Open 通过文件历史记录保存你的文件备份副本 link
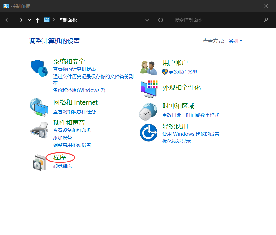276x235 pixels. point(93,79)
